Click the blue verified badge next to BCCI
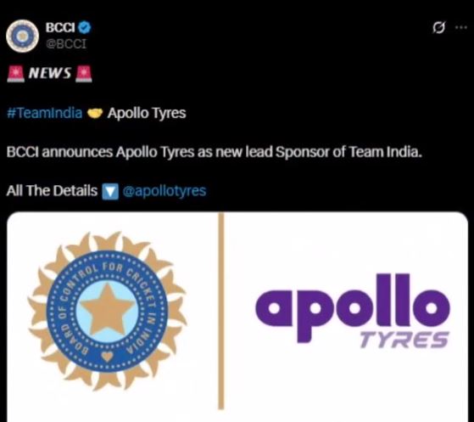Image resolution: width=474 pixels, height=422 pixels. tap(85, 28)
